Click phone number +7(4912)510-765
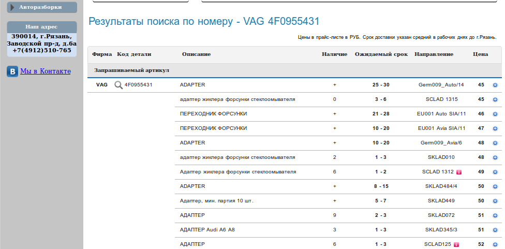 point(42,50)
